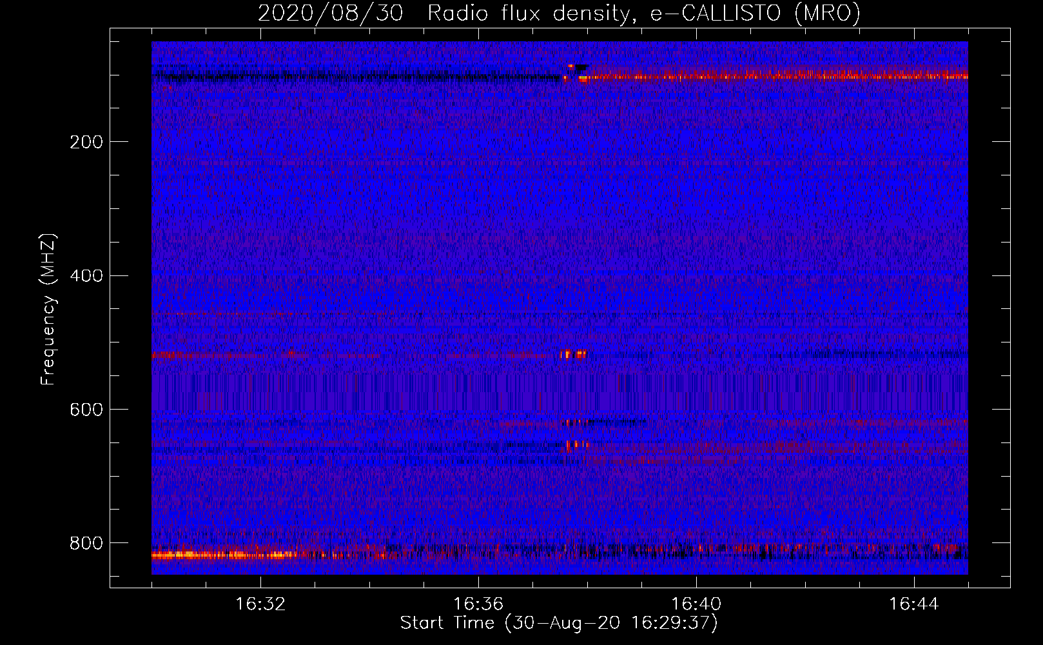Click the '800' frequency tick label

tap(86, 543)
